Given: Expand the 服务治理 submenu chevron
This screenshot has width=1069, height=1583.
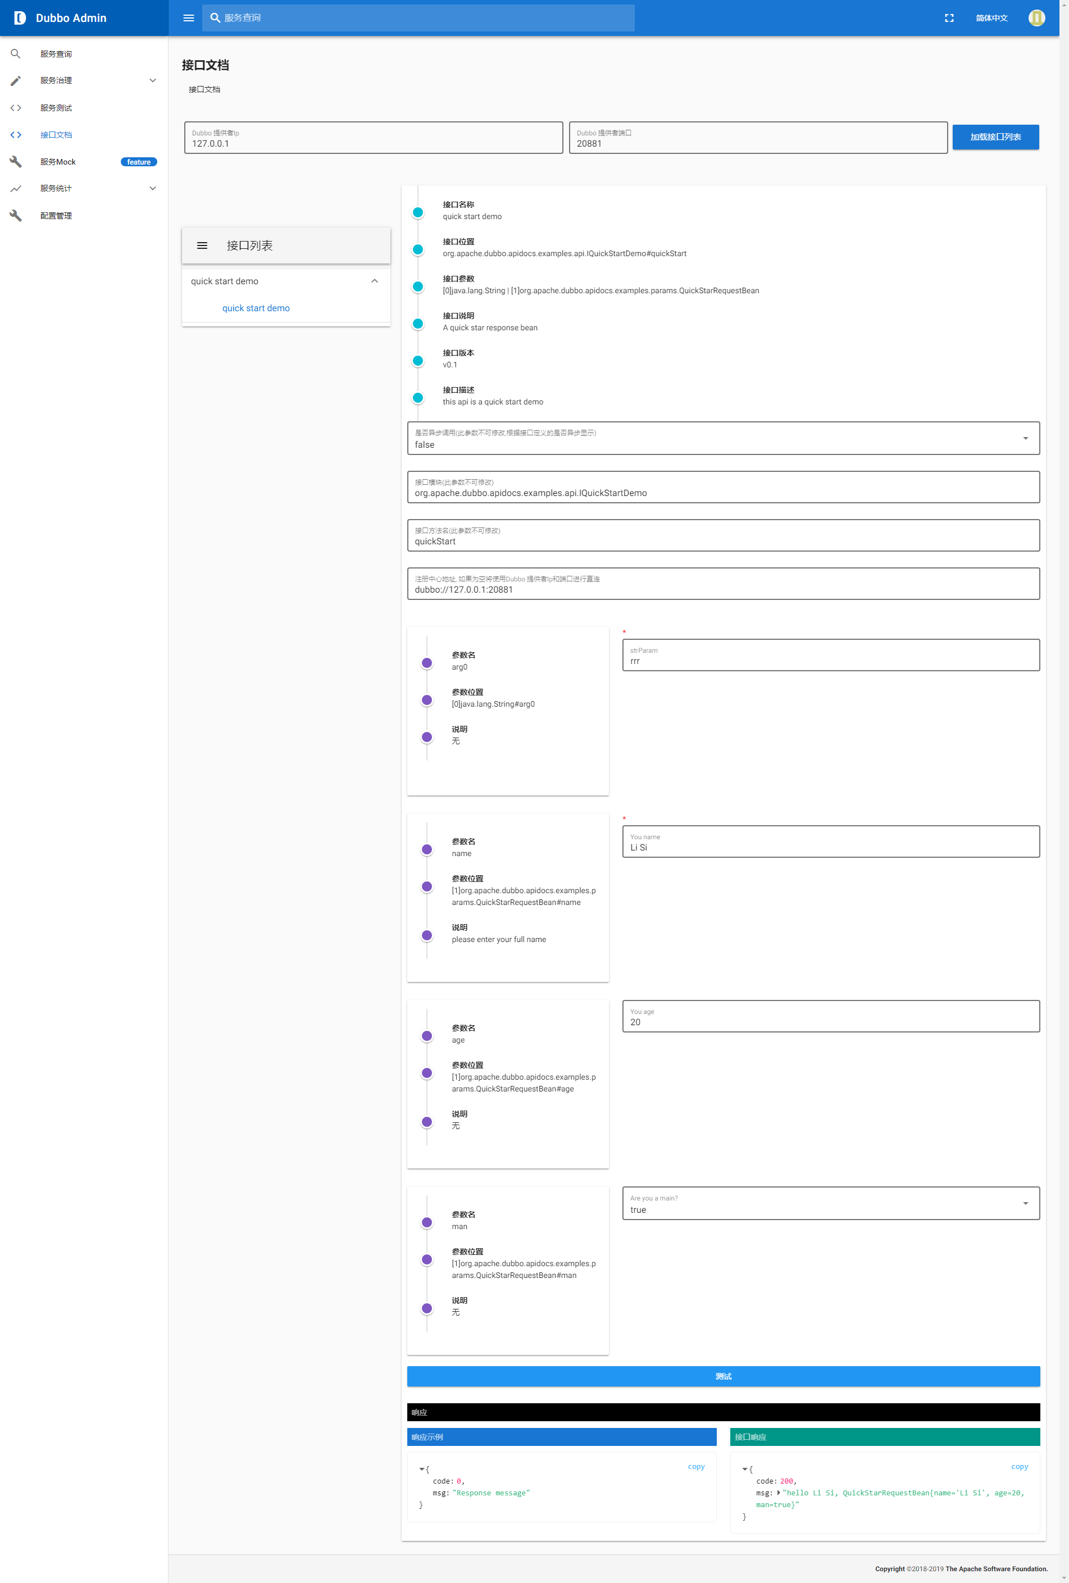Looking at the screenshot, I should click(153, 80).
